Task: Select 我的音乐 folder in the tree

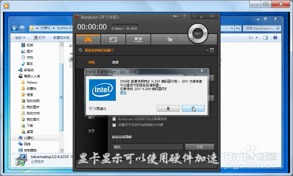Action: 31,119
